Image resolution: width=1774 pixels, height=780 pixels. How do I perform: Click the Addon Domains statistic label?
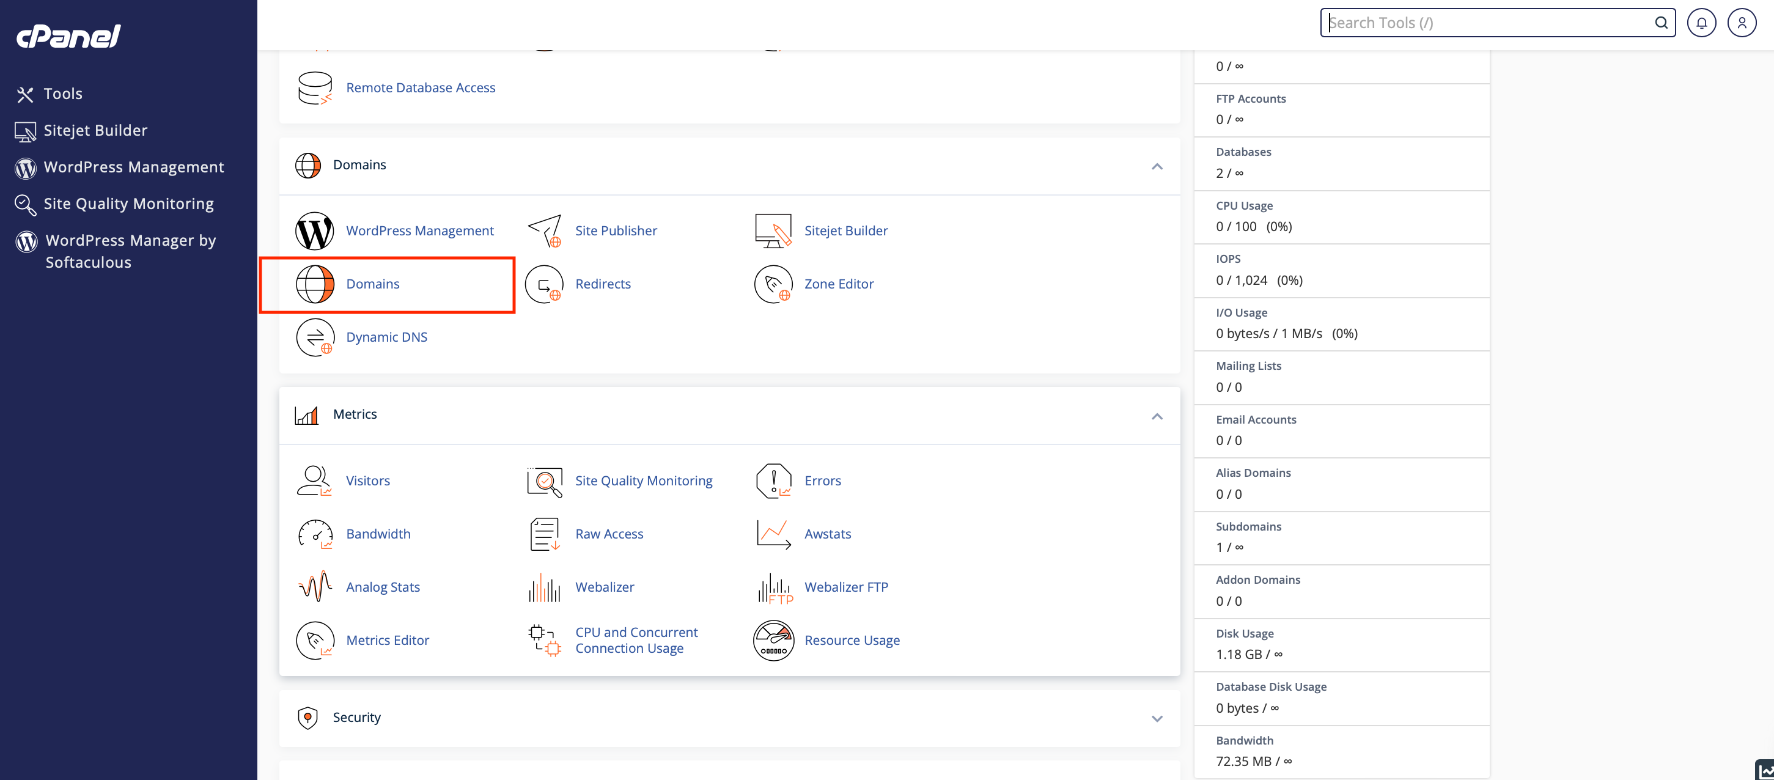coord(1257,580)
